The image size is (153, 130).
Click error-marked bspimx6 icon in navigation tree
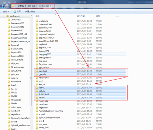pos(9,45)
